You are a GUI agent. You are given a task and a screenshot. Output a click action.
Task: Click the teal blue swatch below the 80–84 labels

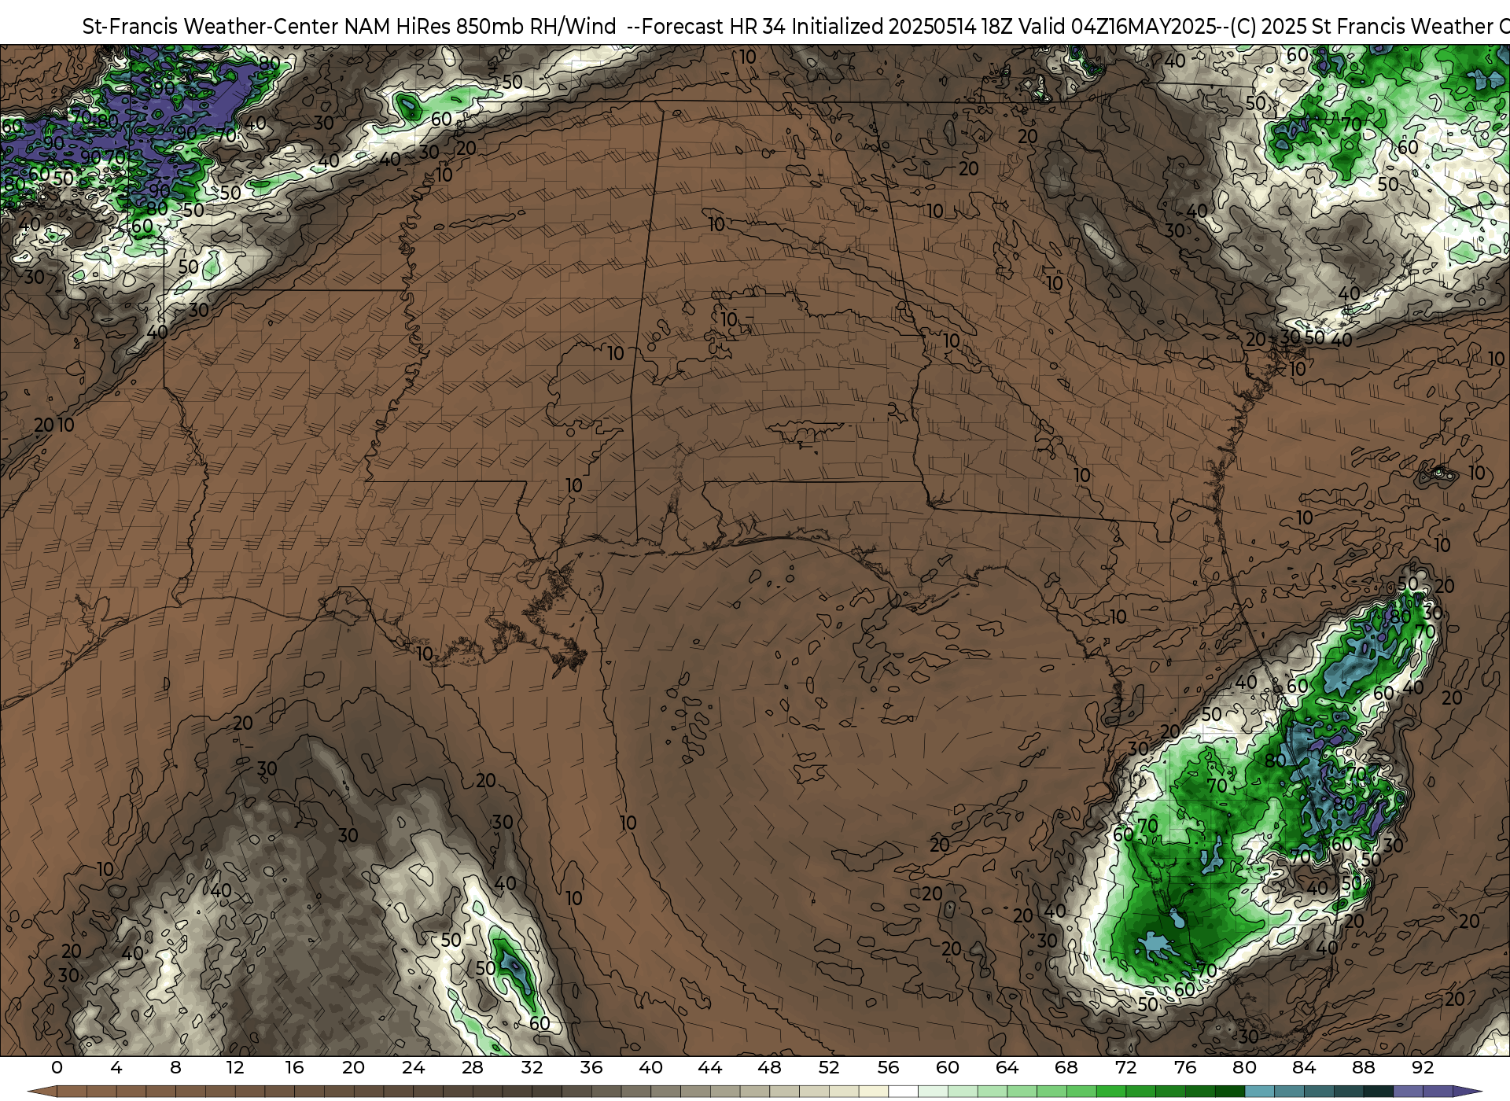pos(1259,1092)
